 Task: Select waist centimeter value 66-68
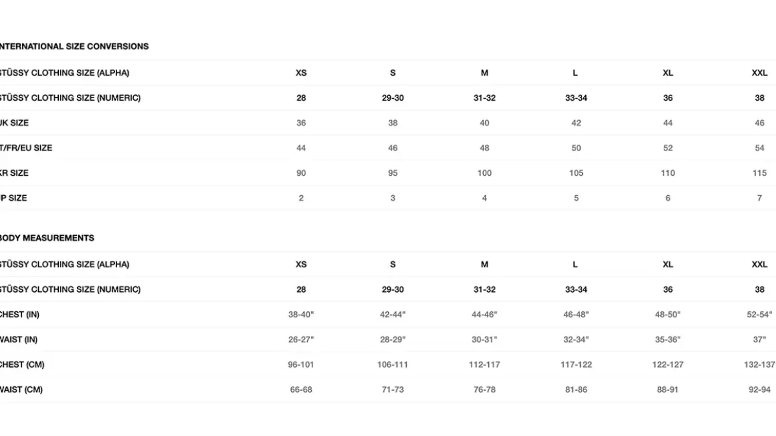(301, 390)
